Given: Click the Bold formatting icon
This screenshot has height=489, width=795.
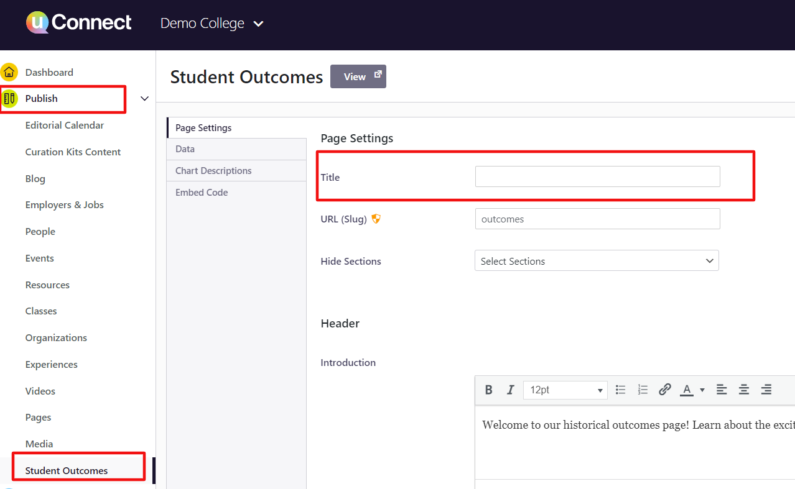Looking at the screenshot, I should click(488, 390).
